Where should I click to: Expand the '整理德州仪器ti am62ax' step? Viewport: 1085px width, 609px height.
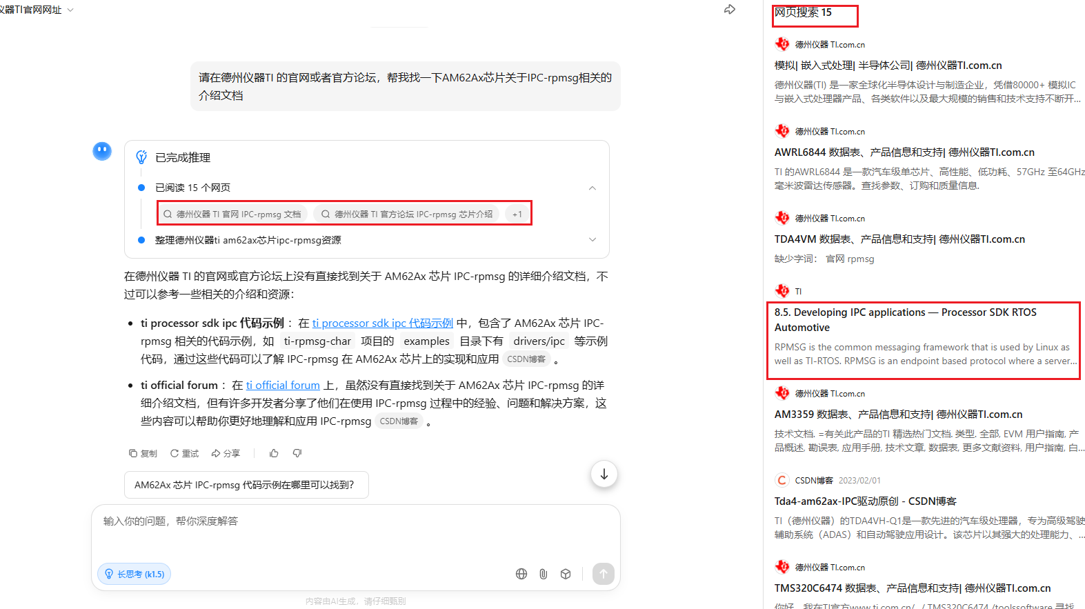[x=592, y=239]
